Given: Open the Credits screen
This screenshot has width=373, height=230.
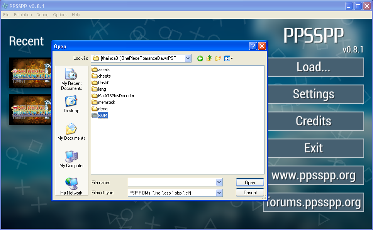Looking at the screenshot, I should (x=316, y=121).
